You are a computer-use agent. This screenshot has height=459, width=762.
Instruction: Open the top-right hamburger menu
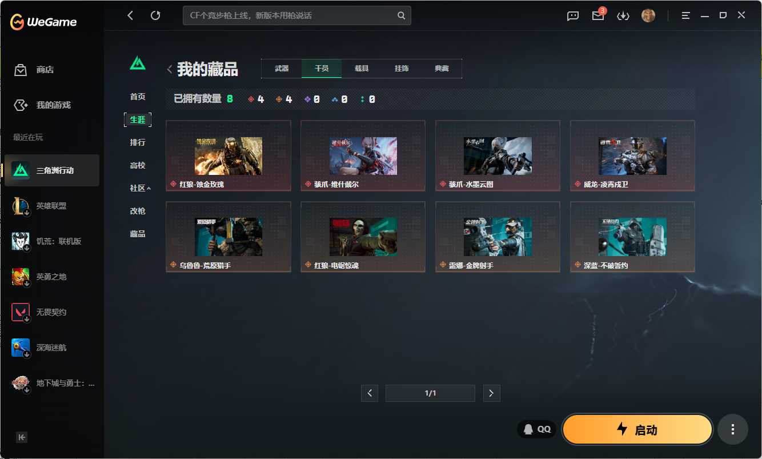pos(686,16)
